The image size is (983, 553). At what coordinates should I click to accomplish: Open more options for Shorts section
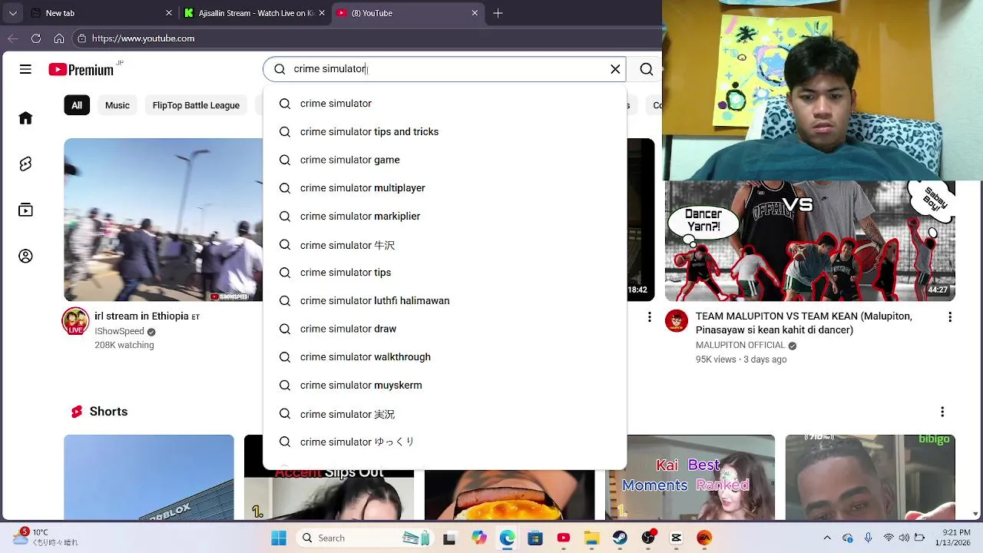942,412
